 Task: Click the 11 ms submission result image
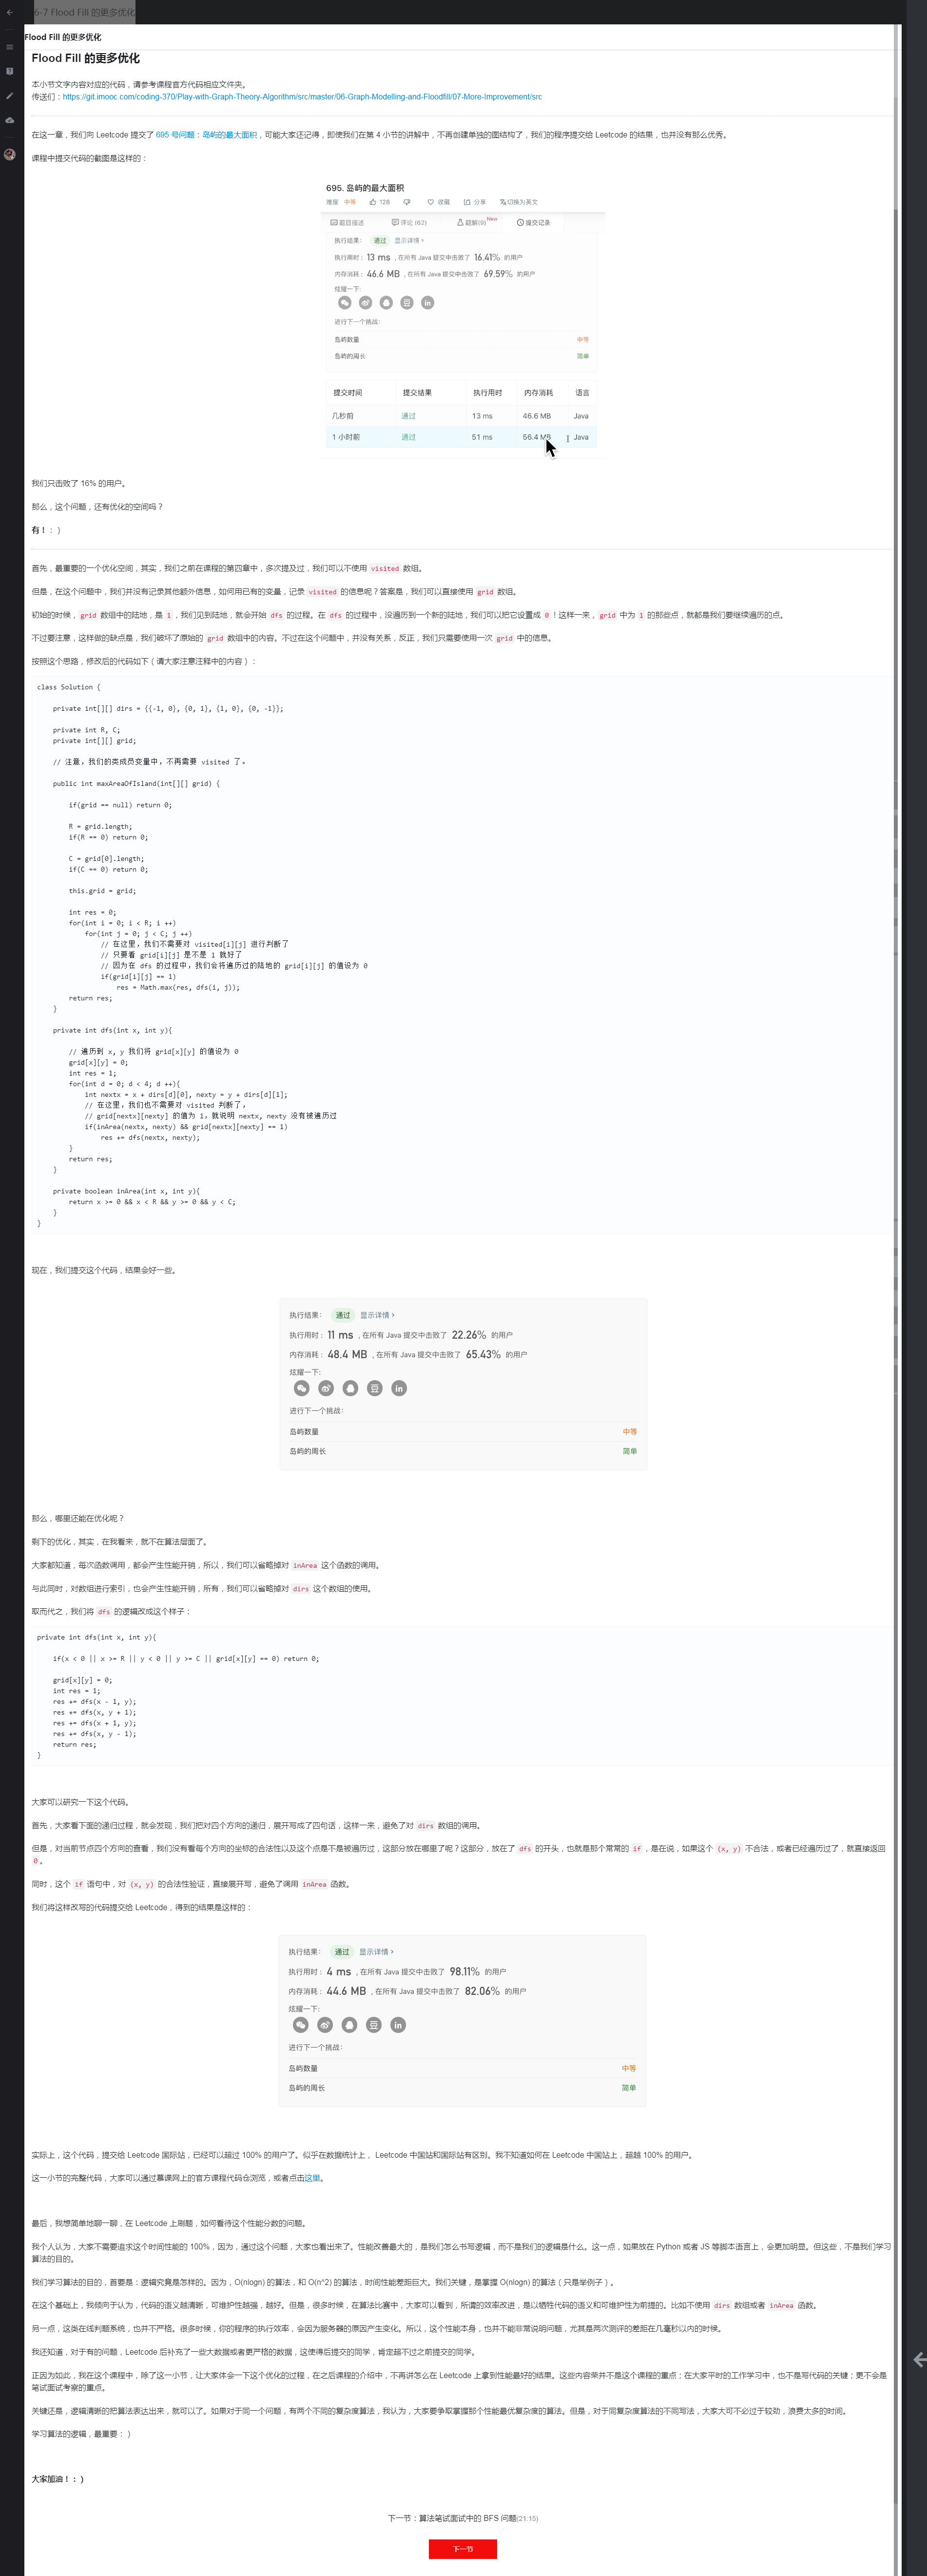coord(462,1384)
